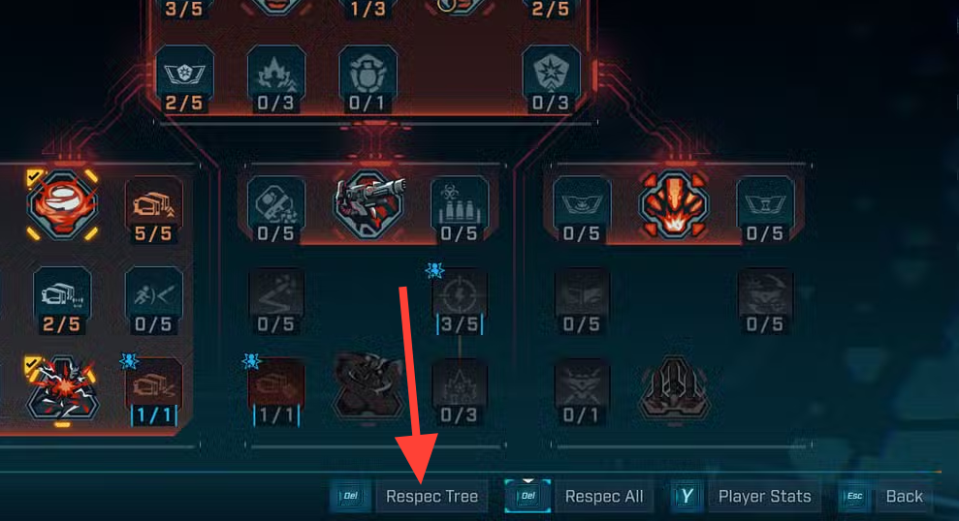Click the running figure 0/5 skill
This screenshot has height=521, width=959.
click(x=153, y=302)
